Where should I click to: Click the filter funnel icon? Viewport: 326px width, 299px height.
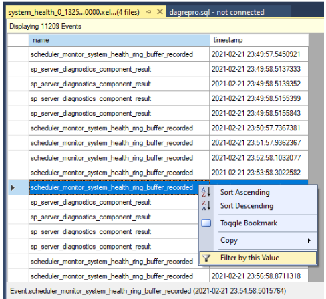click(206, 258)
